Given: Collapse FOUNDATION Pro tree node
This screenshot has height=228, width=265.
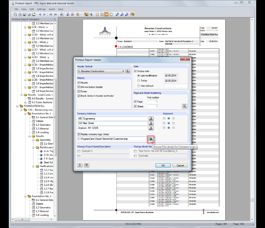Looking at the screenshot, I should (x=17, y=106).
